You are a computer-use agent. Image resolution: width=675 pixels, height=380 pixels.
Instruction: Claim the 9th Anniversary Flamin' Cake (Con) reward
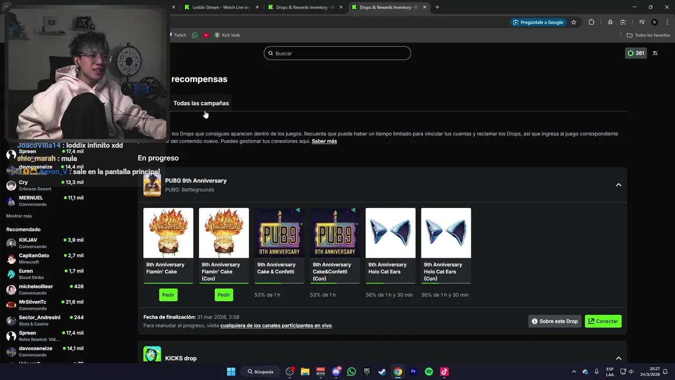coord(224,295)
